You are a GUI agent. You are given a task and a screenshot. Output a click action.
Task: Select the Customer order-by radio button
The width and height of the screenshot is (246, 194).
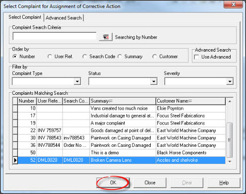[x=155, y=57]
